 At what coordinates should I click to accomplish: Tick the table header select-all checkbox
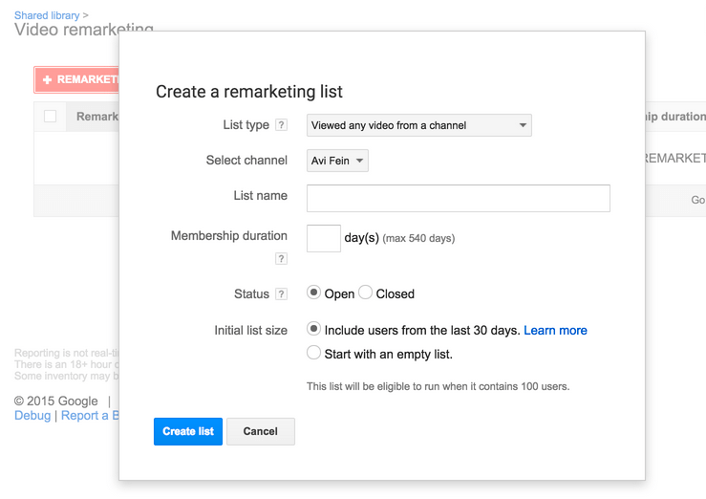(x=50, y=117)
